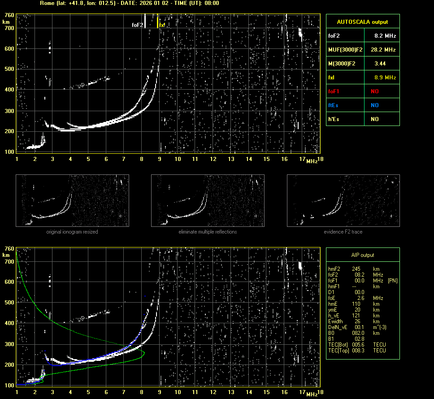
Task: Select the "evidence F2 trace" thumbnail
Action: click(x=343, y=200)
